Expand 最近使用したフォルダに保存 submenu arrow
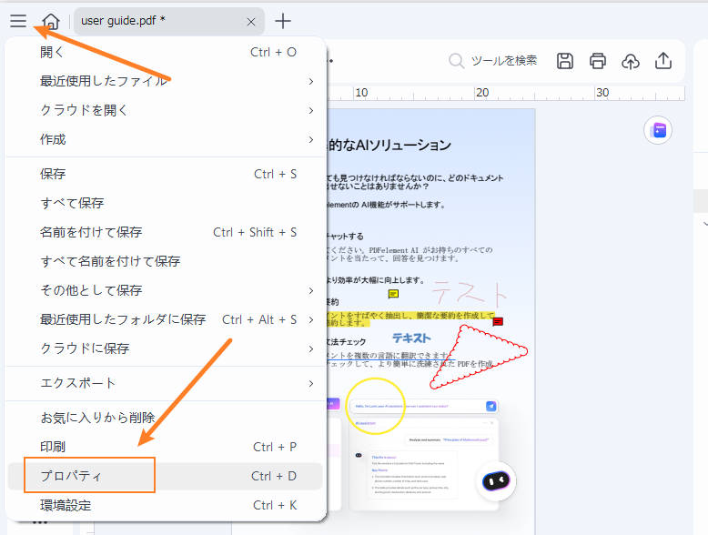Viewport: 708px width, 535px height. click(x=310, y=319)
